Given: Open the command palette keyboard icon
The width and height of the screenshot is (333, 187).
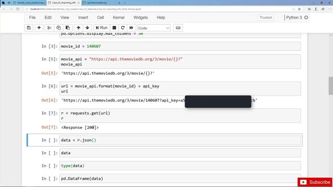Looking at the screenshot, I should (x=178, y=28).
